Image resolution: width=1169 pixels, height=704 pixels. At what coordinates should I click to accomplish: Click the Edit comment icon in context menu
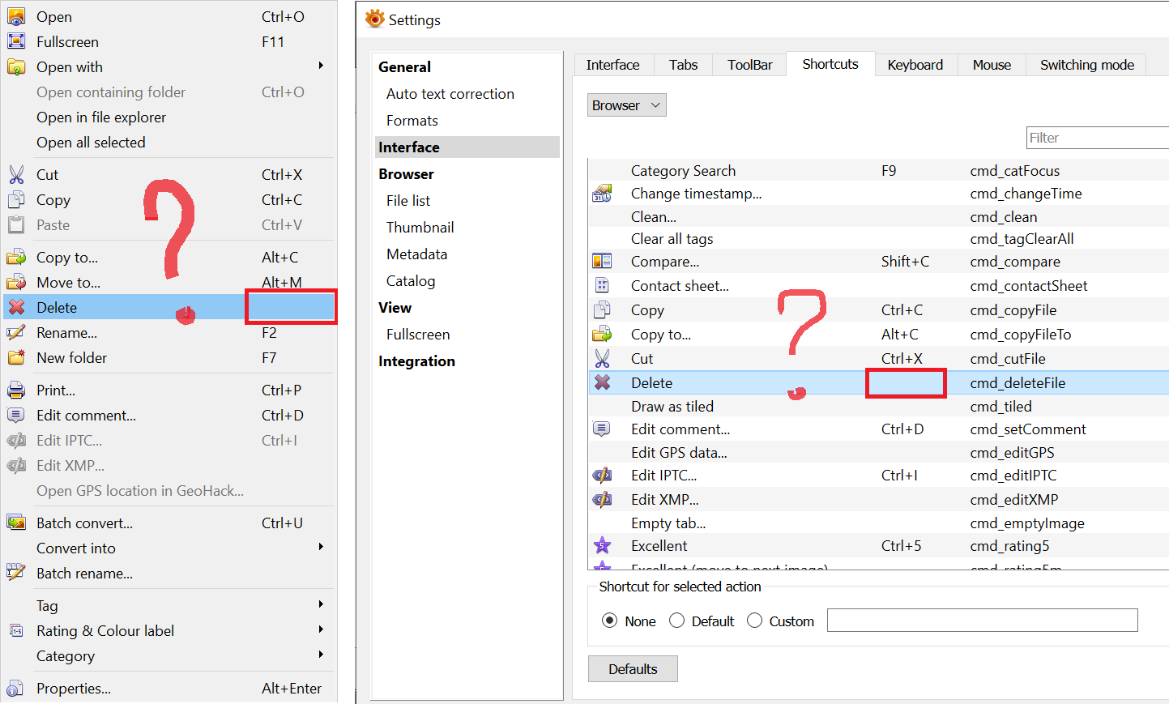pos(16,415)
